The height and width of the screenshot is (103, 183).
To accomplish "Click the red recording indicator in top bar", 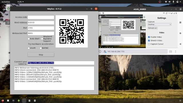I will 160,2.
